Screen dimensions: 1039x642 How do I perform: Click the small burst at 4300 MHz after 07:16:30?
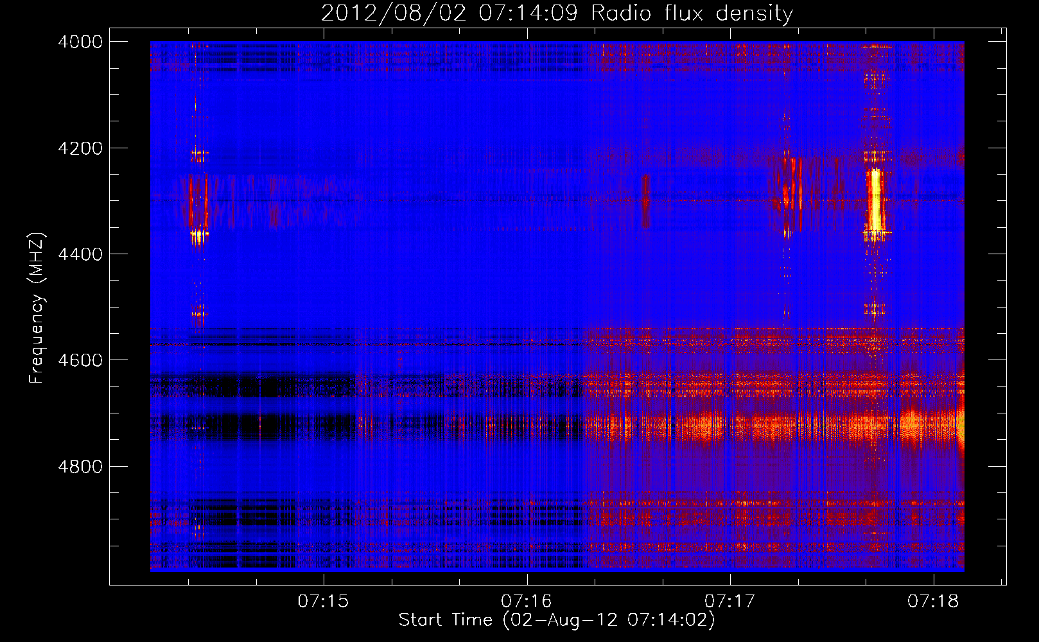[x=645, y=202]
